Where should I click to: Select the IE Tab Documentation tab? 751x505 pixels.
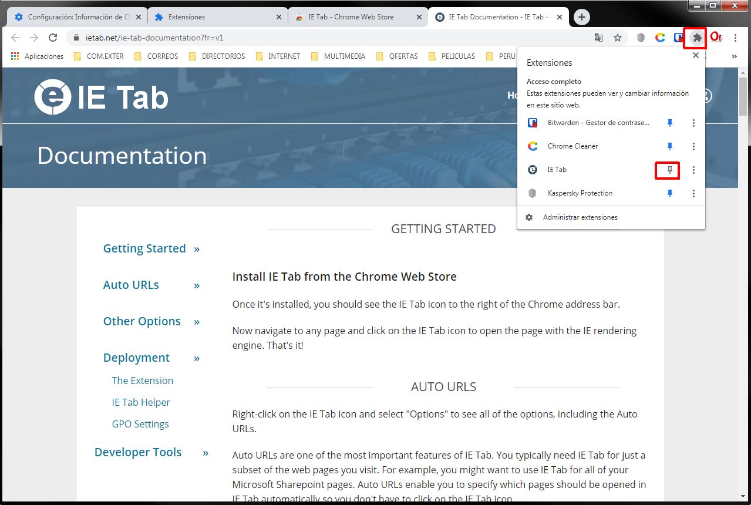click(499, 17)
